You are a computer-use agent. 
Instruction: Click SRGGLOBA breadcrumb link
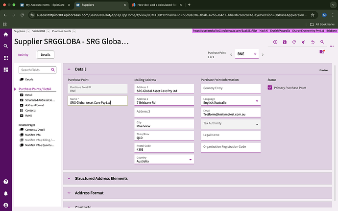point(39,31)
